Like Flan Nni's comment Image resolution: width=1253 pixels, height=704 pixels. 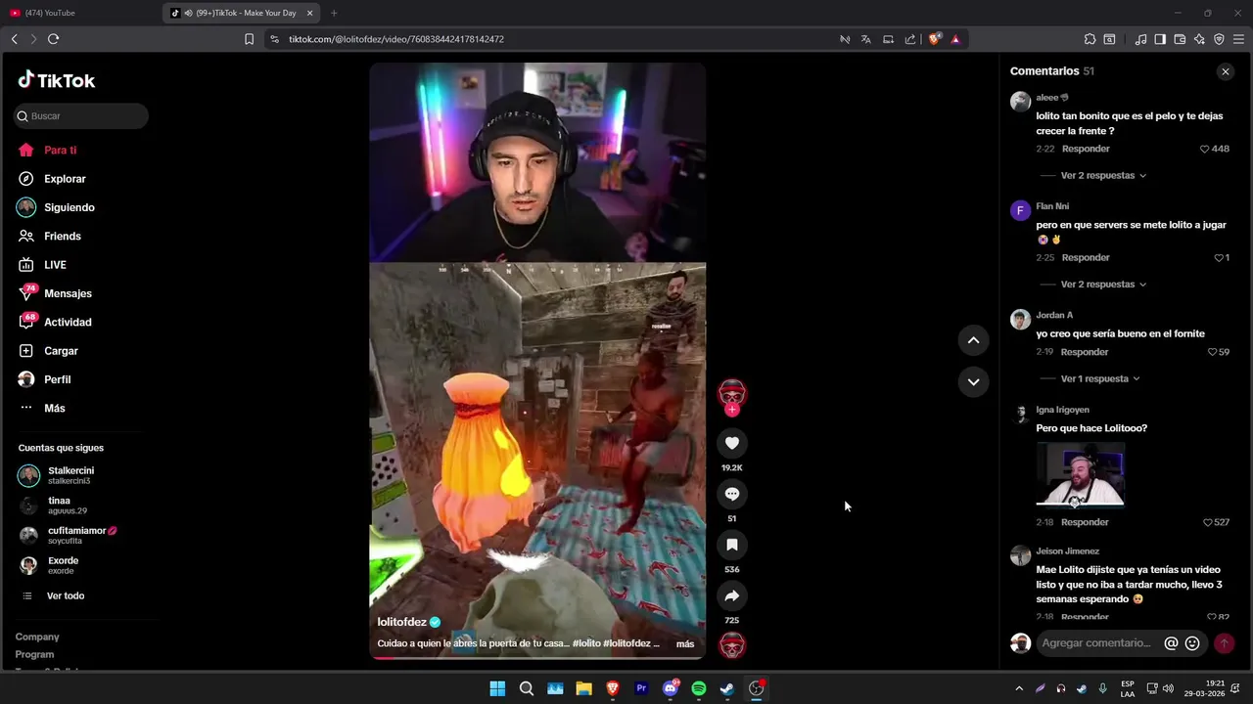1219,258
